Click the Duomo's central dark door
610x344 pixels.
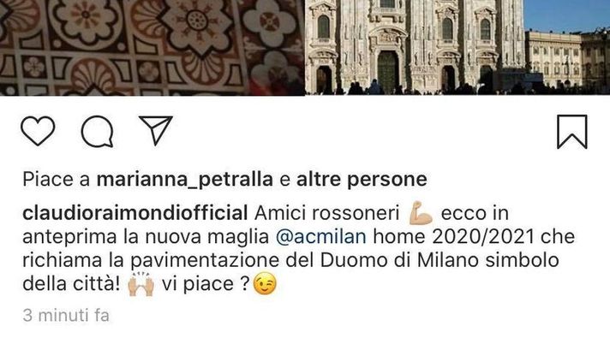(x=388, y=72)
